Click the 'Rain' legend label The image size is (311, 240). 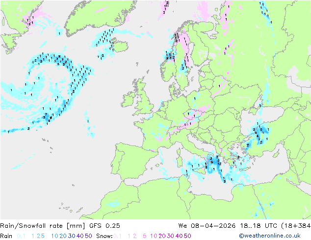point(6,236)
